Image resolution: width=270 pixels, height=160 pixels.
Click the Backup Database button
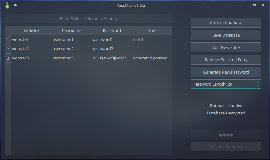[226, 23]
